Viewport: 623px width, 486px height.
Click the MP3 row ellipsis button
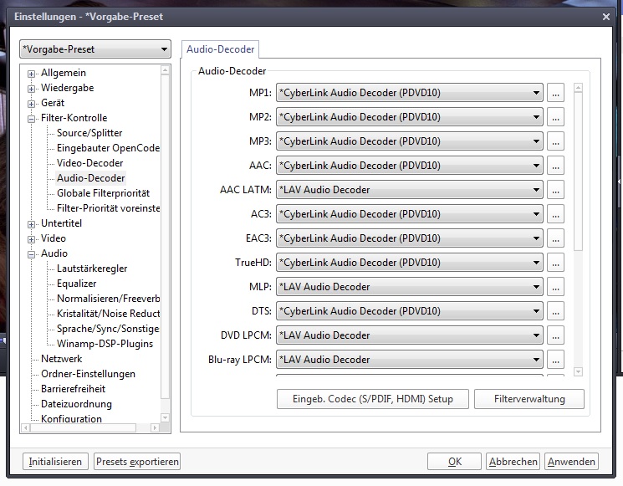pos(555,141)
